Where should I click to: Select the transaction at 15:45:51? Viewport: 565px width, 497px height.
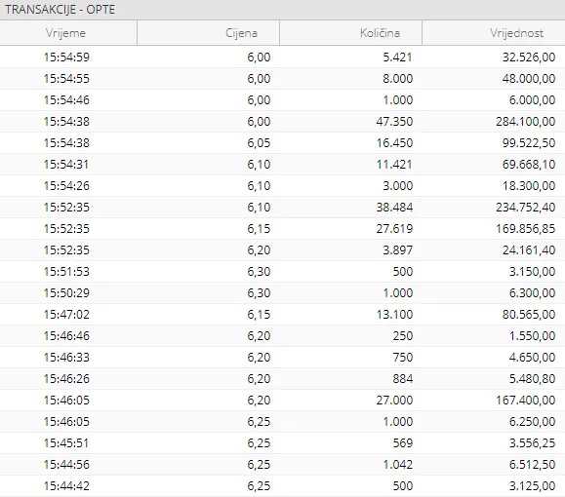pos(283,442)
